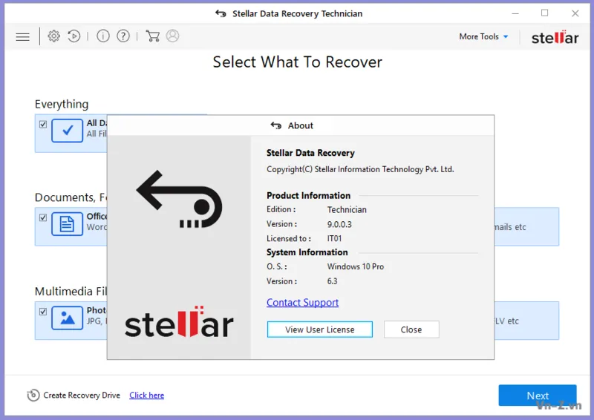The width and height of the screenshot is (594, 420).
Task: Open the Create Recovery Drive 'Click here' link
Action: click(x=146, y=395)
